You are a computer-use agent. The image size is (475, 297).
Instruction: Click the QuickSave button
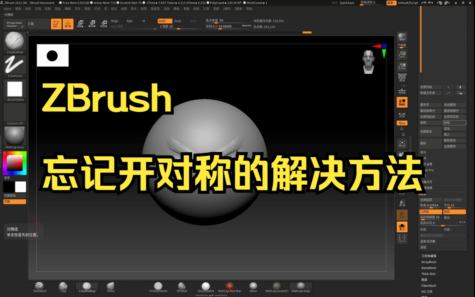(347, 3)
